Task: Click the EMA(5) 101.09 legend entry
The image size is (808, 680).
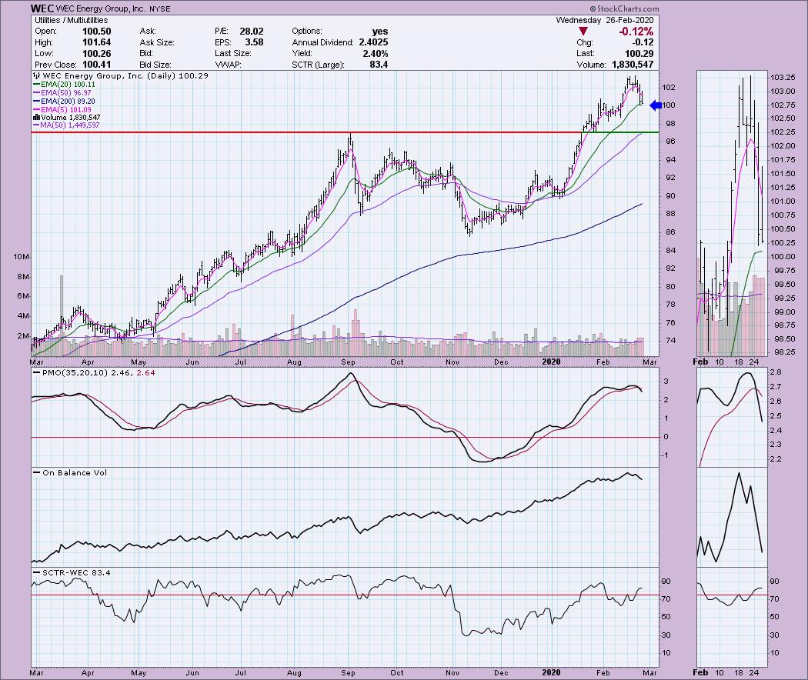Action: [x=62, y=110]
